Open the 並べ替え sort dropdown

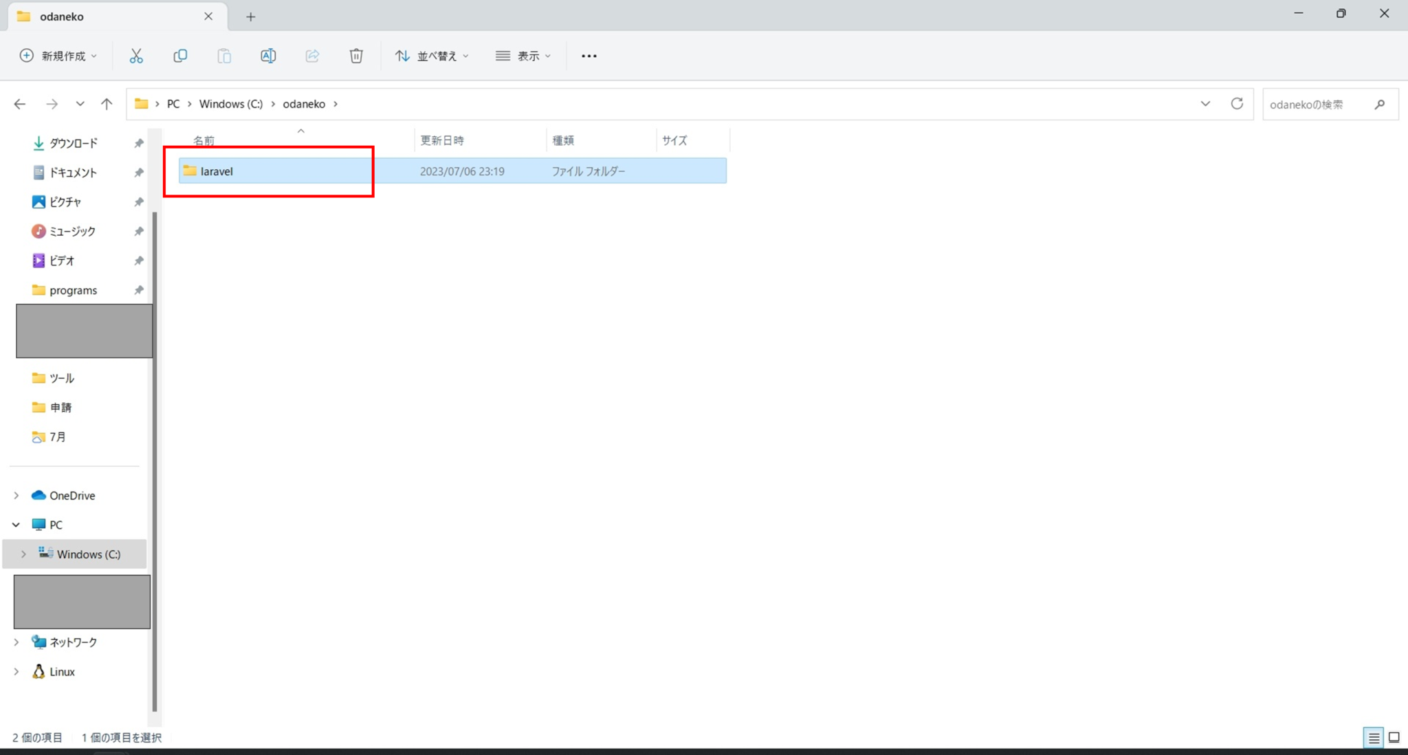[430, 56]
